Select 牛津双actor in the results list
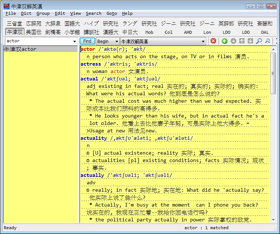The width and height of the screenshot is (280, 234). 40,49
